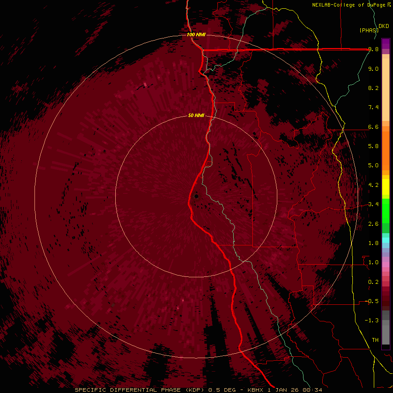Screen dimensions: 393x393
Task: Click the 8.2 value on the scale
Action: pyautogui.click(x=373, y=88)
